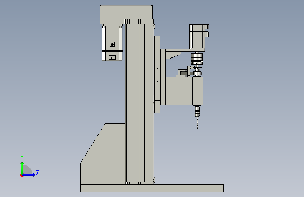Select the drill chuck below the spindle housing

tap(197, 111)
